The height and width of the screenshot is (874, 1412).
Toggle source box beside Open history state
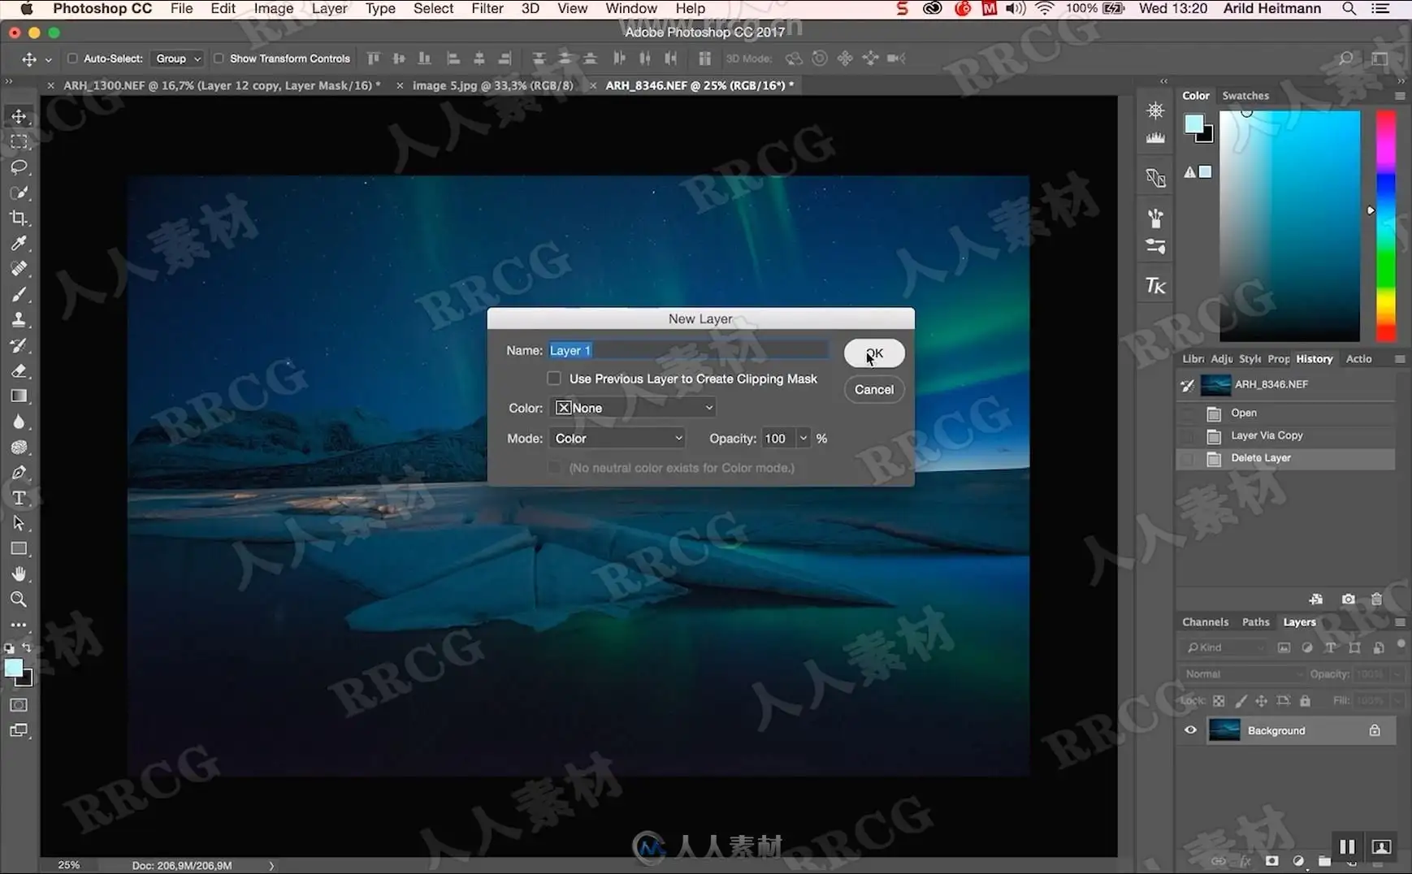1188,413
